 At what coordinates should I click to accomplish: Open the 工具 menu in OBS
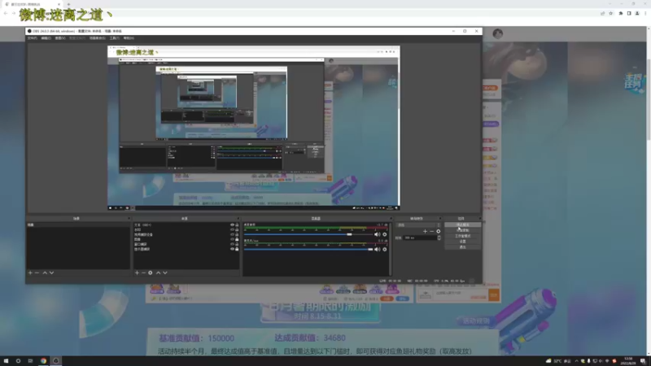(x=115, y=38)
